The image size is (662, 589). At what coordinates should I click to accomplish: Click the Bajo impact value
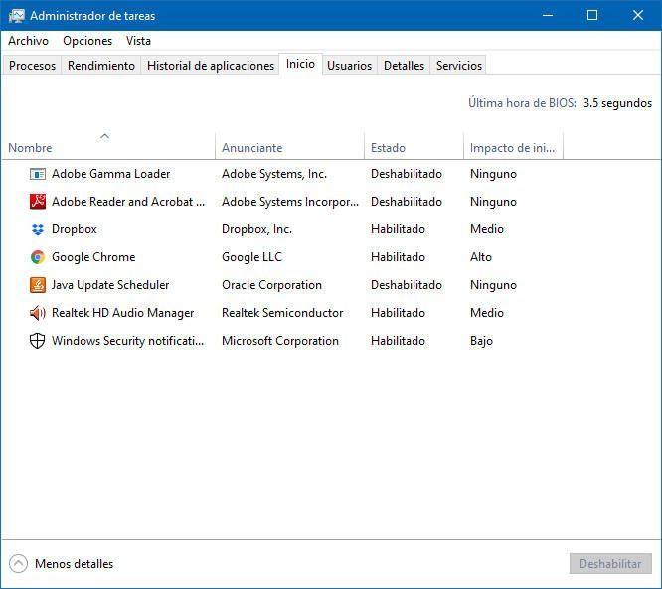481,341
